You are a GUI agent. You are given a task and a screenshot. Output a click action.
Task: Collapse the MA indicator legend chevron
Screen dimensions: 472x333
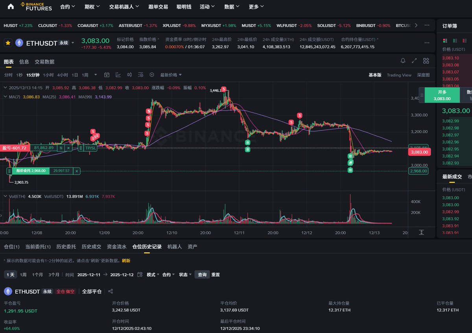coord(5,97)
